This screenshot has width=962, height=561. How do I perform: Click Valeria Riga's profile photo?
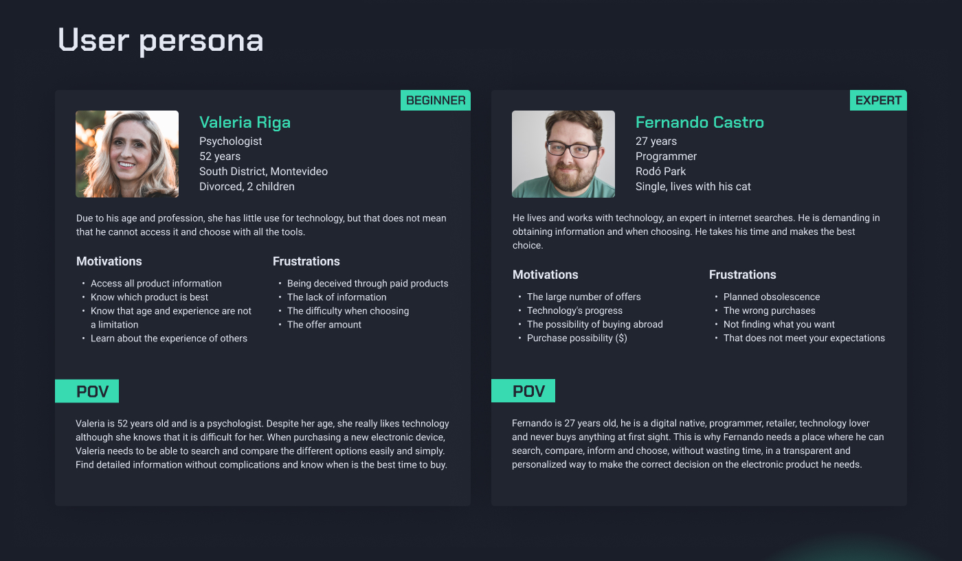(127, 154)
